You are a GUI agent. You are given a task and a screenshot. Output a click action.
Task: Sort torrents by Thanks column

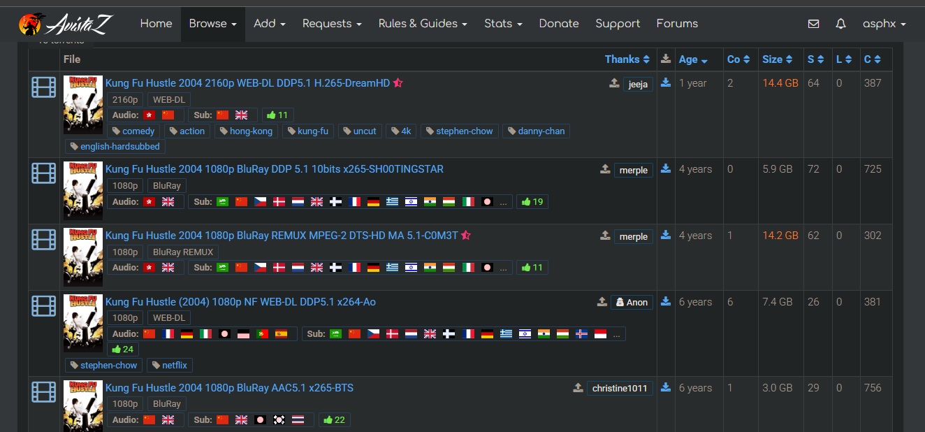627,59
